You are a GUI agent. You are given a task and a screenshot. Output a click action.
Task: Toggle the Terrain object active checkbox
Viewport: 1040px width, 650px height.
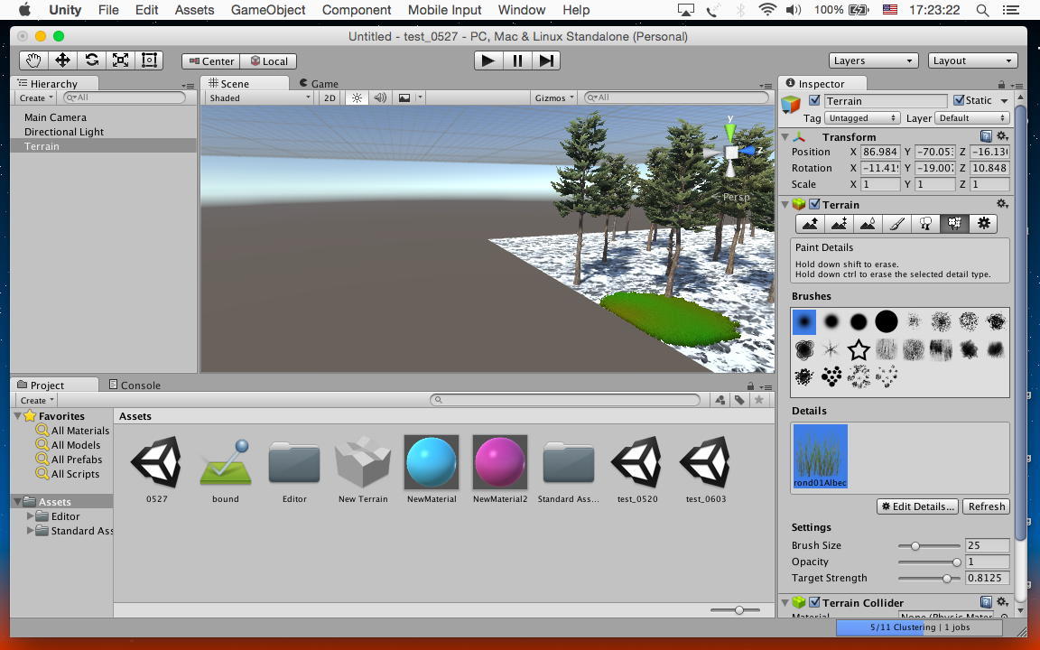click(x=814, y=101)
